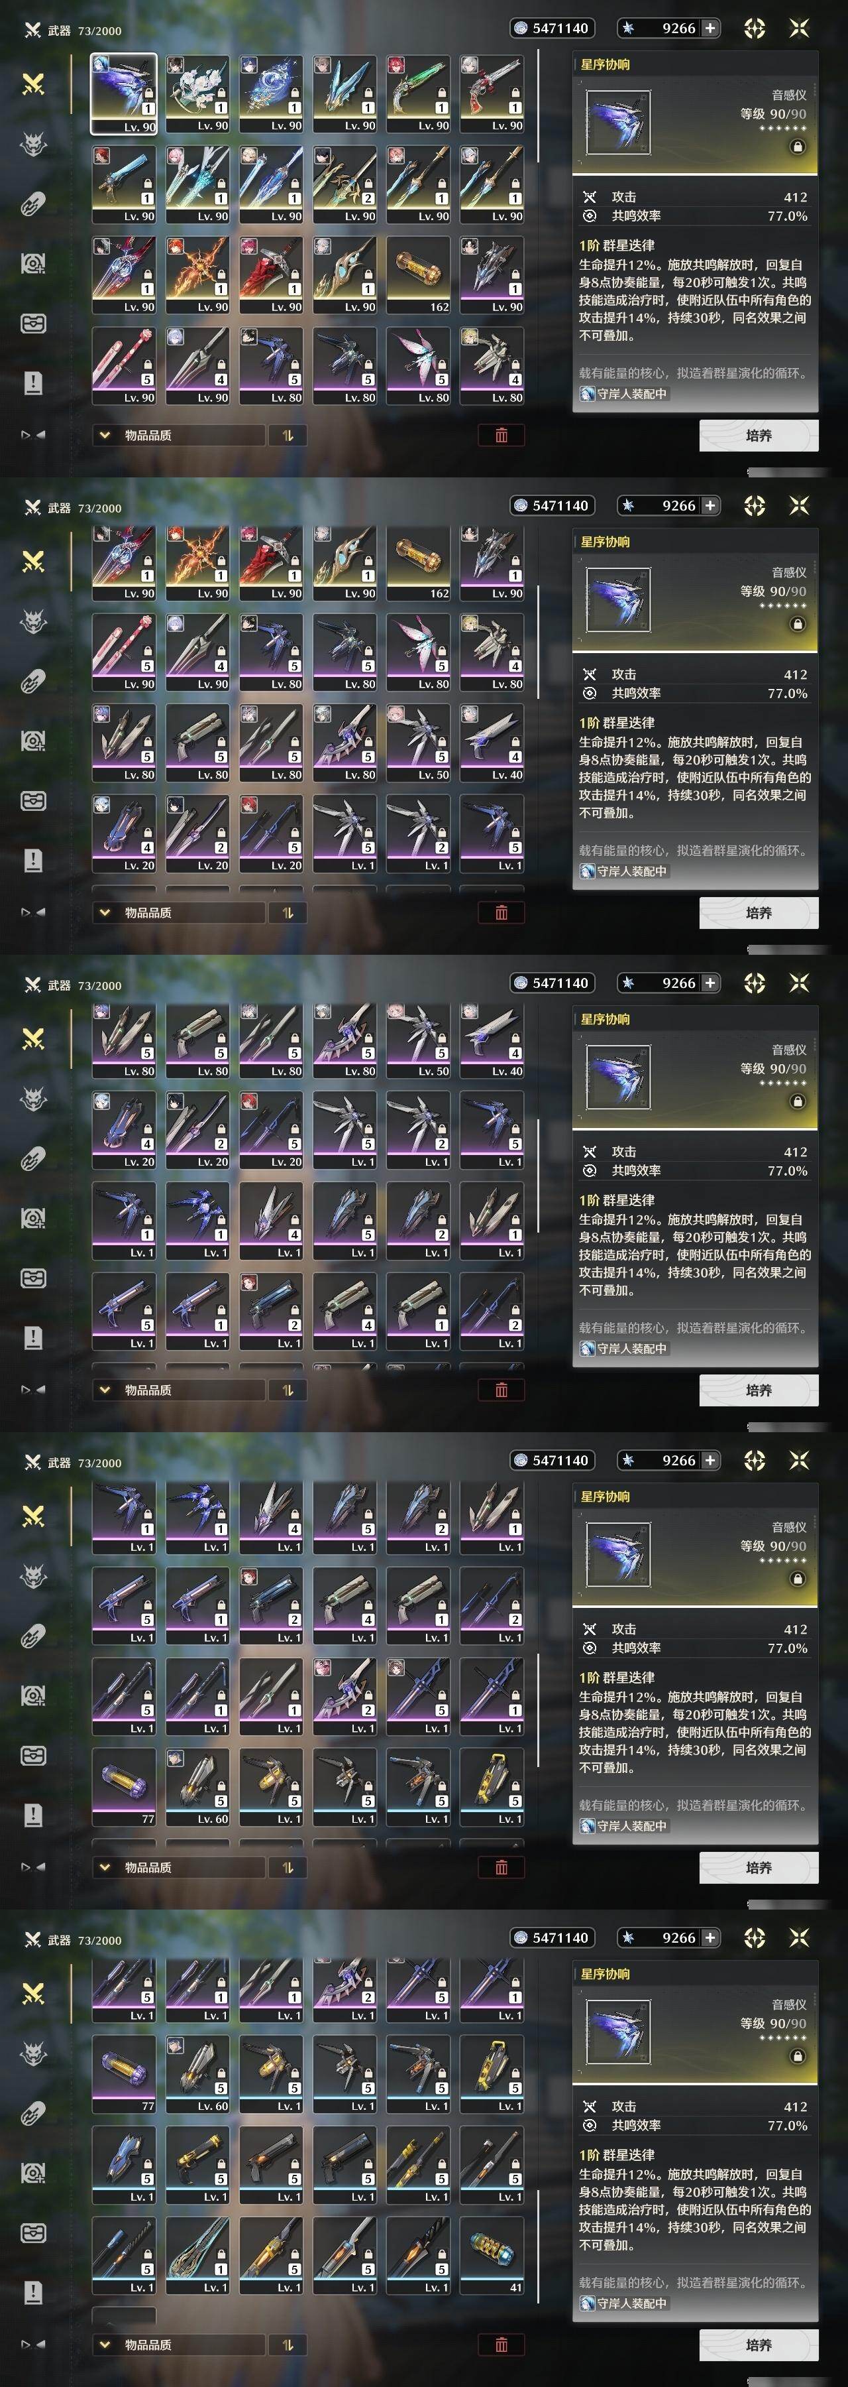Select the white flower gauntlet weapon Lv. 90
Viewport: 848px width, 2387px height.
click(197, 93)
